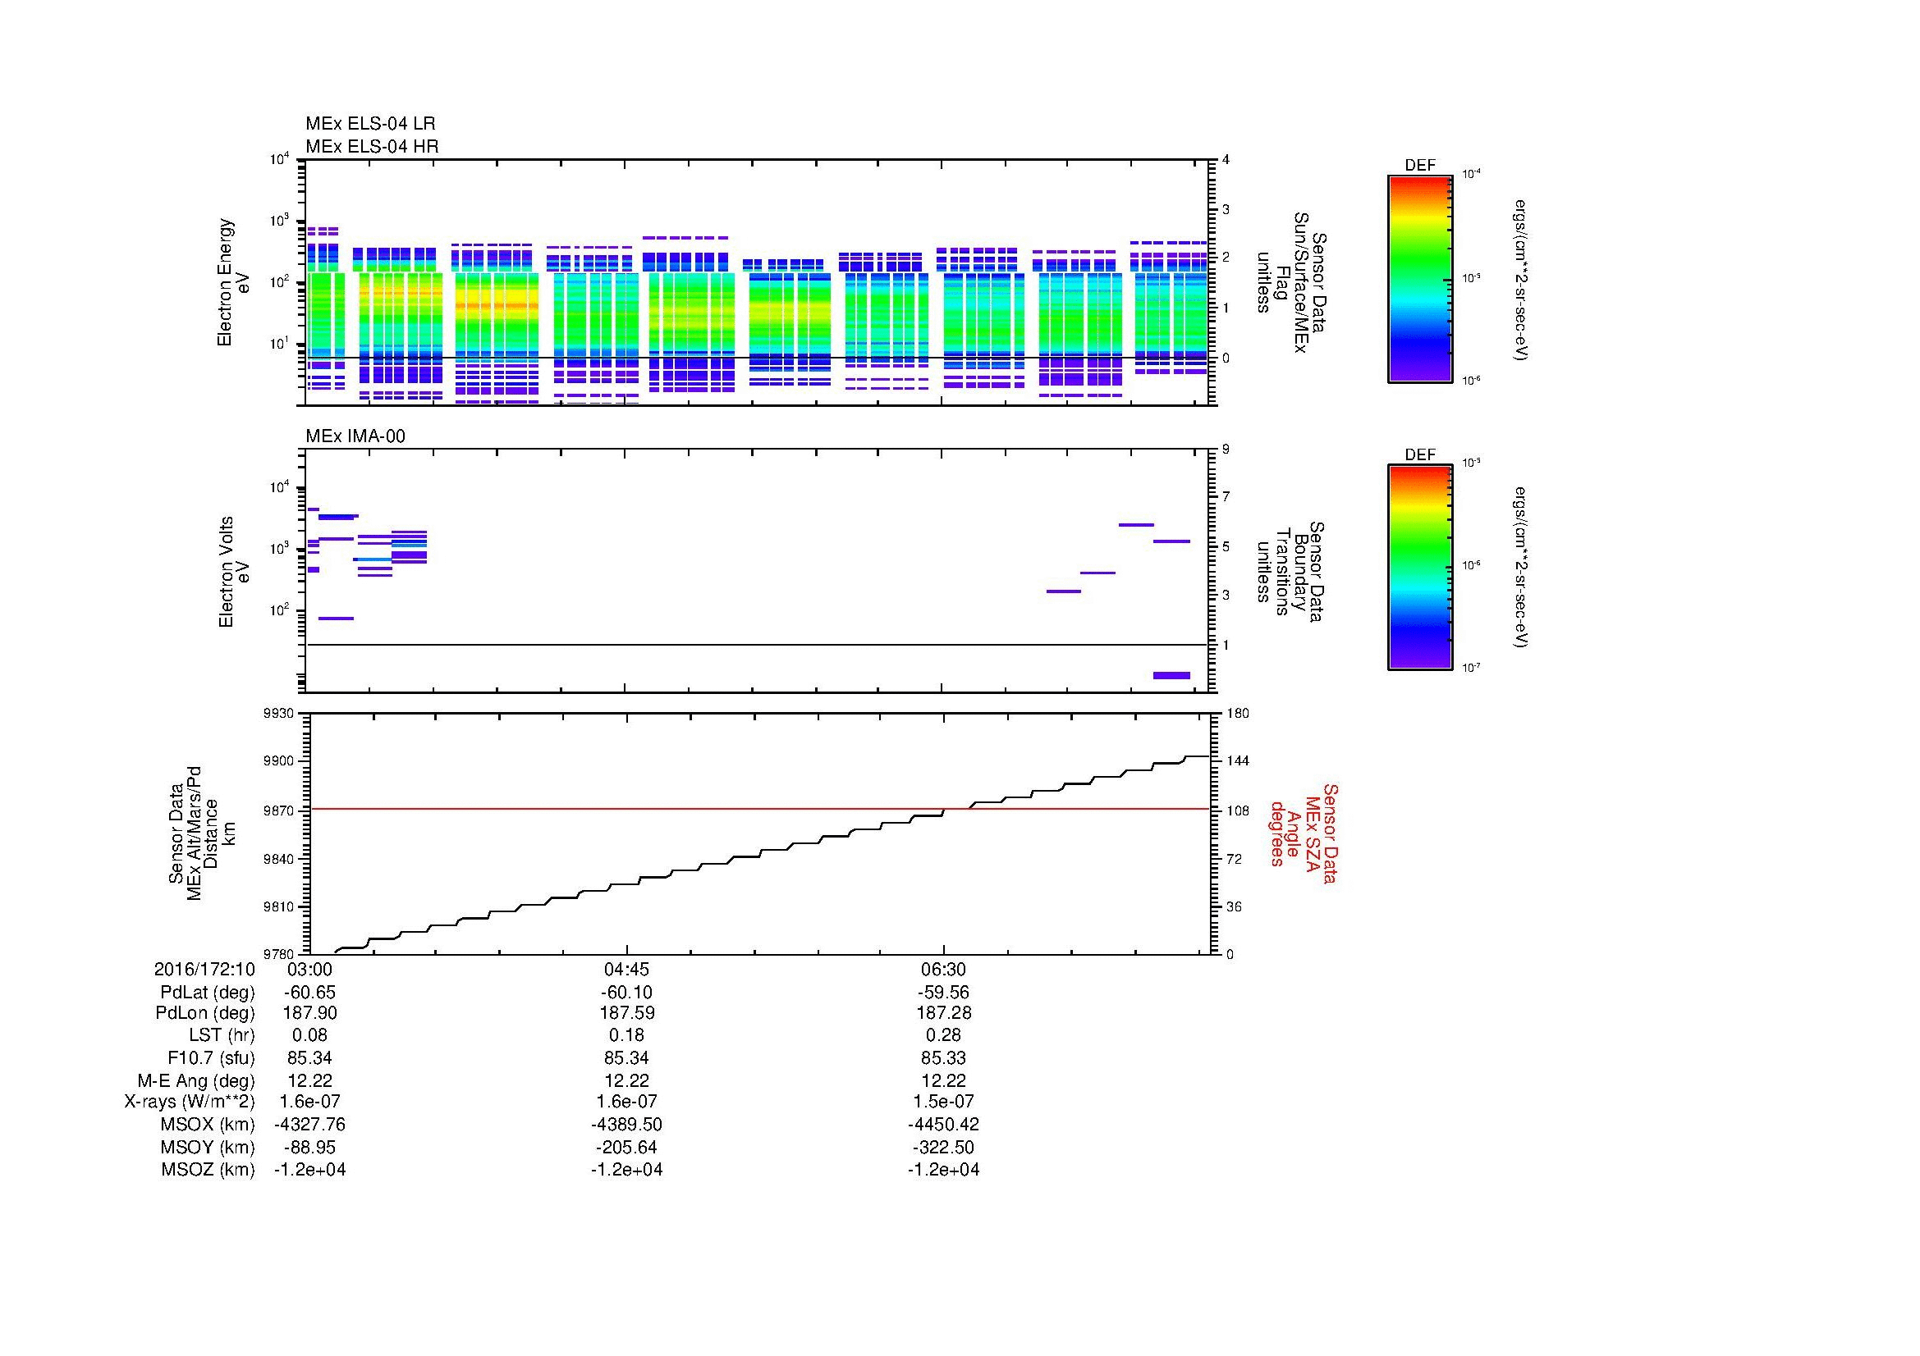Click the MSOY value '-205.64'
Viewport: 1920px width, 1356px height.
tap(626, 1147)
